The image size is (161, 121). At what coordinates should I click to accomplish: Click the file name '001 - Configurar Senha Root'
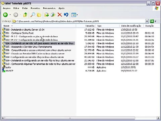[x=19, y=33]
